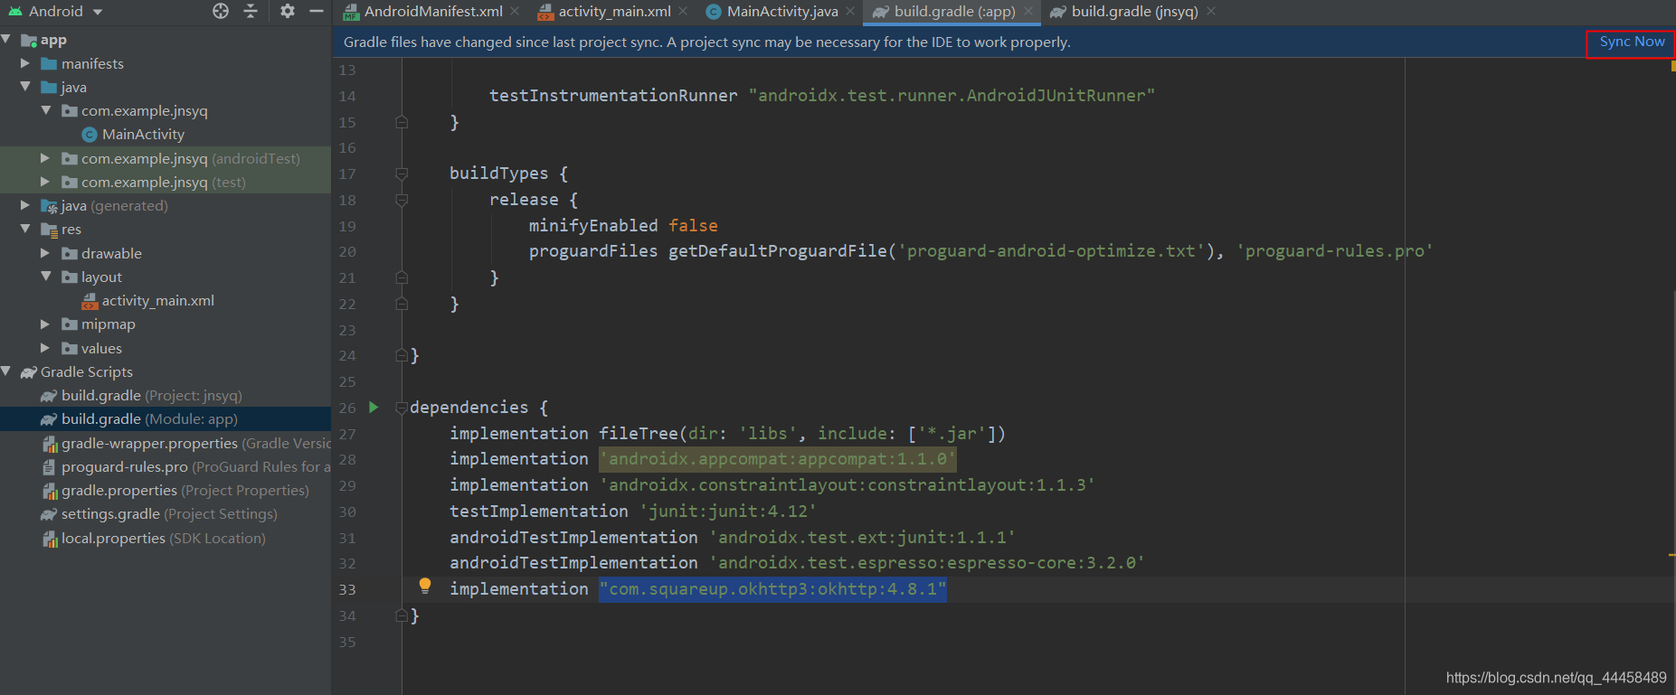Image resolution: width=1676 pixels, height=695 pixels.
Task: Collapse the layout folder
Action: [45, 277]
